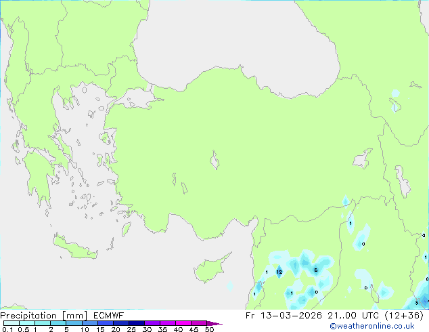Click the 5–10 mm legend color box

click(74, 323)
